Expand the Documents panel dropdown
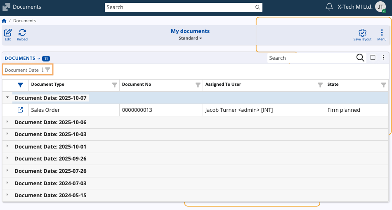Viewport: 392px width, 210px height. click(x=39, y=59)
